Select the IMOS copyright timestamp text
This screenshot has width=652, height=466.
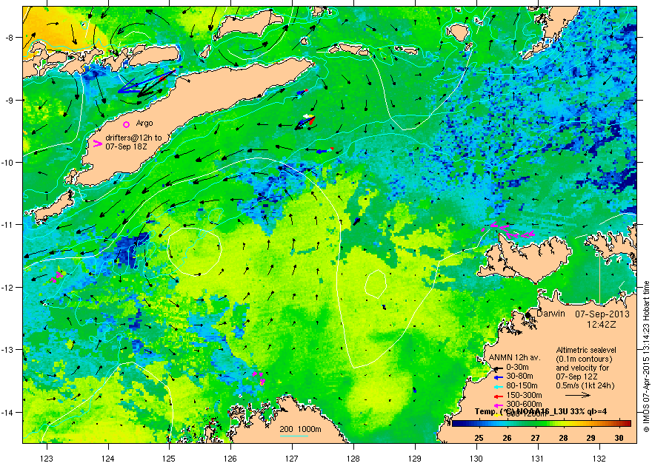pyautogui.click(x=646, y=357)
